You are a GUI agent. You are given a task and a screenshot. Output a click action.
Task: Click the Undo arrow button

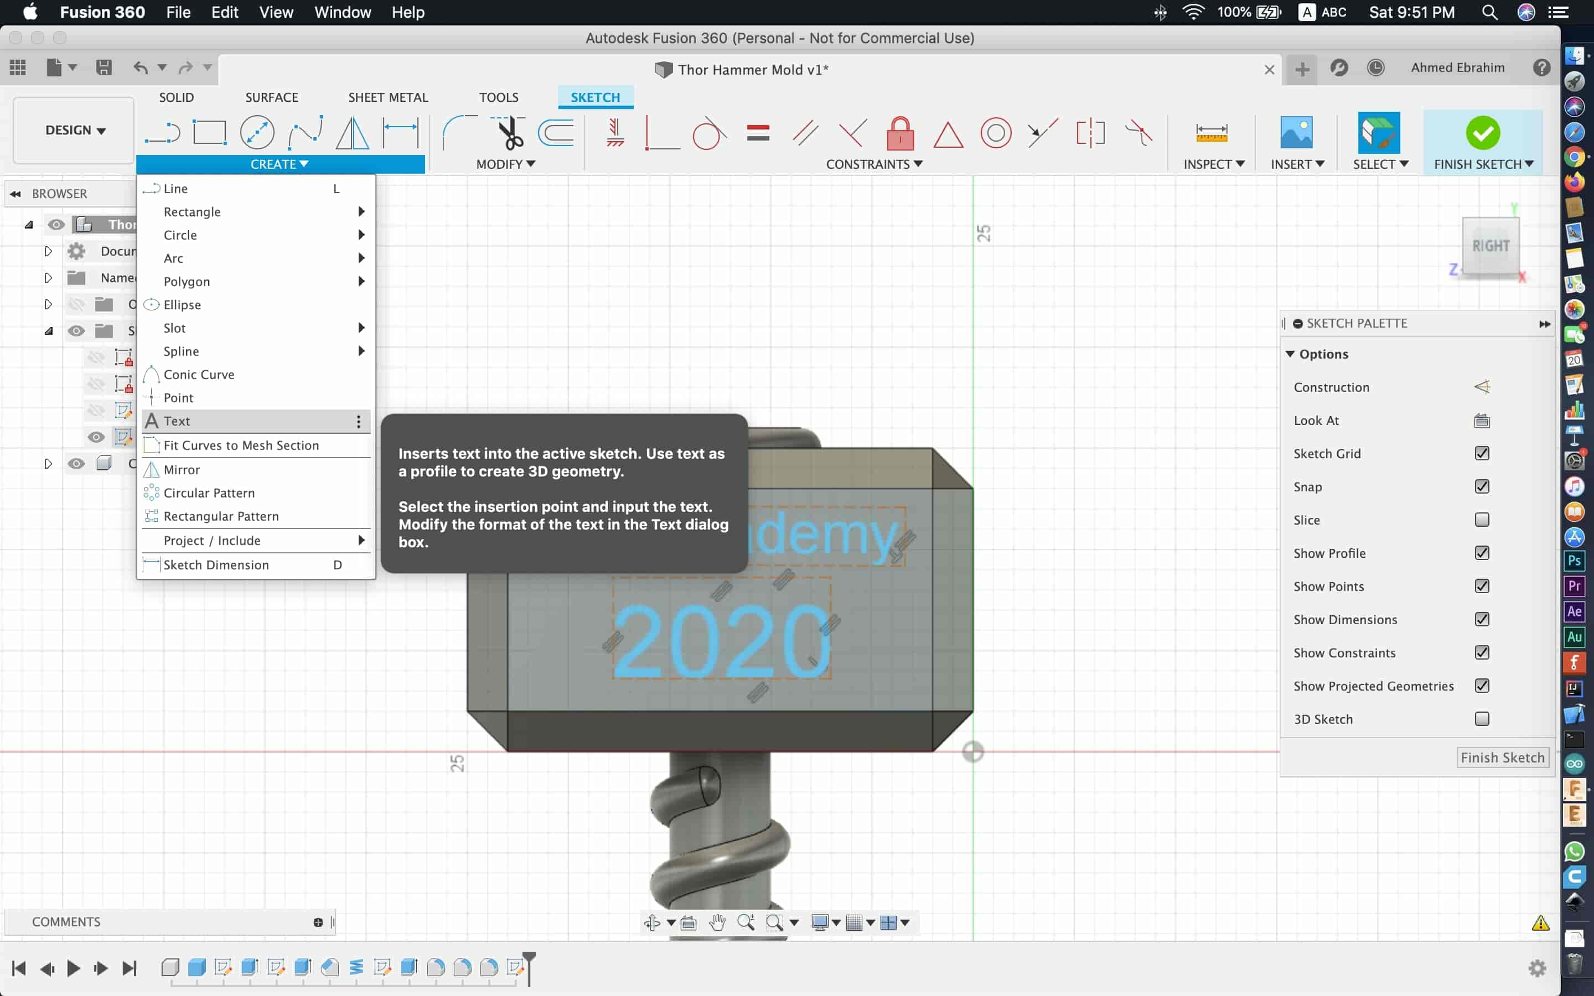tap(139, 67)
